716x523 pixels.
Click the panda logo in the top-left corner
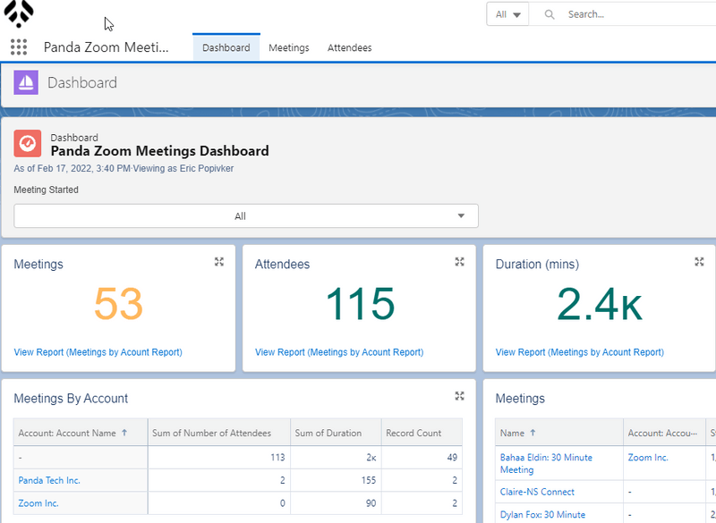coord(19,14)
